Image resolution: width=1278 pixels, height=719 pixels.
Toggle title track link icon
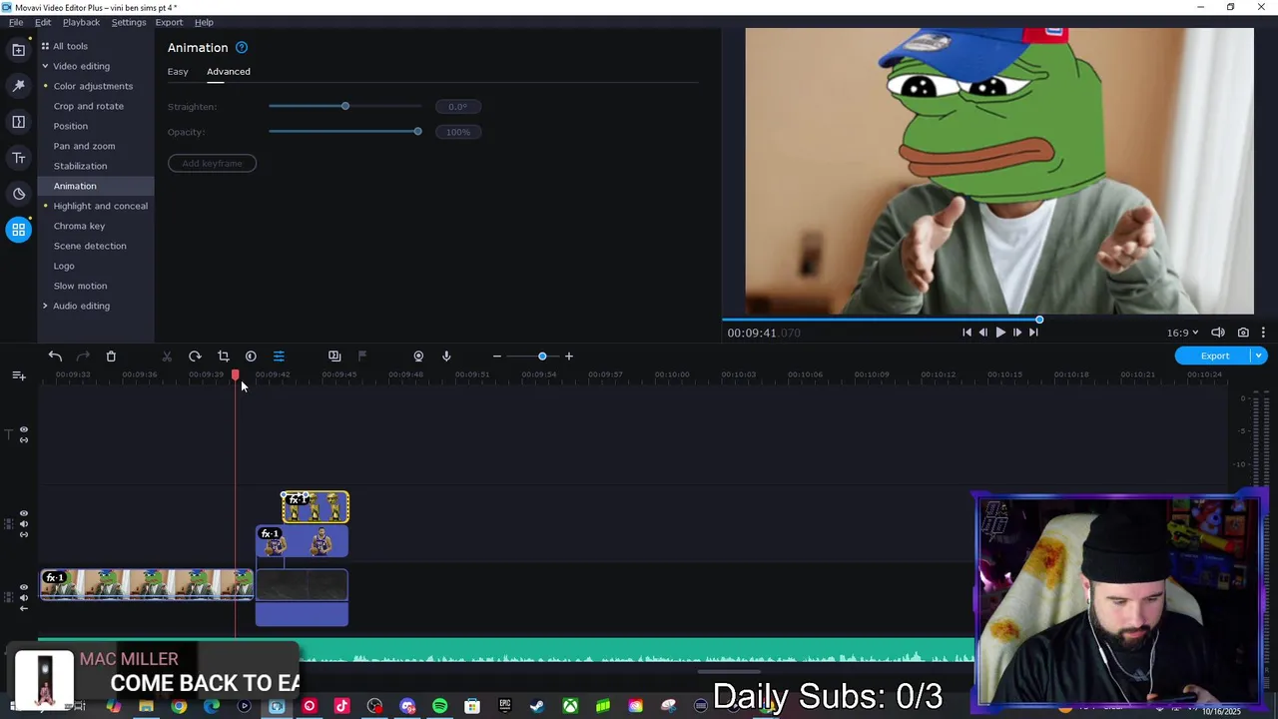point(24,439)
